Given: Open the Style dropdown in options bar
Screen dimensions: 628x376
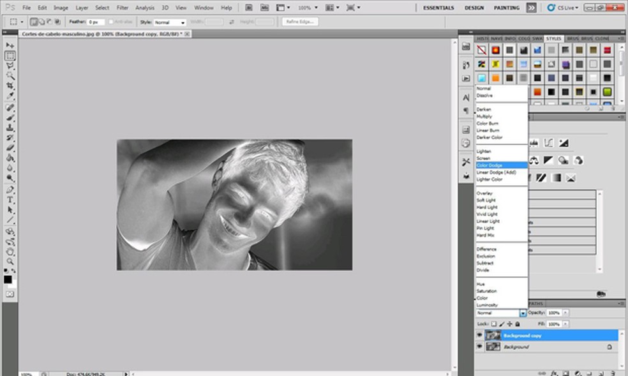Looking at the screenshot, I should click(x=183, y=21).
